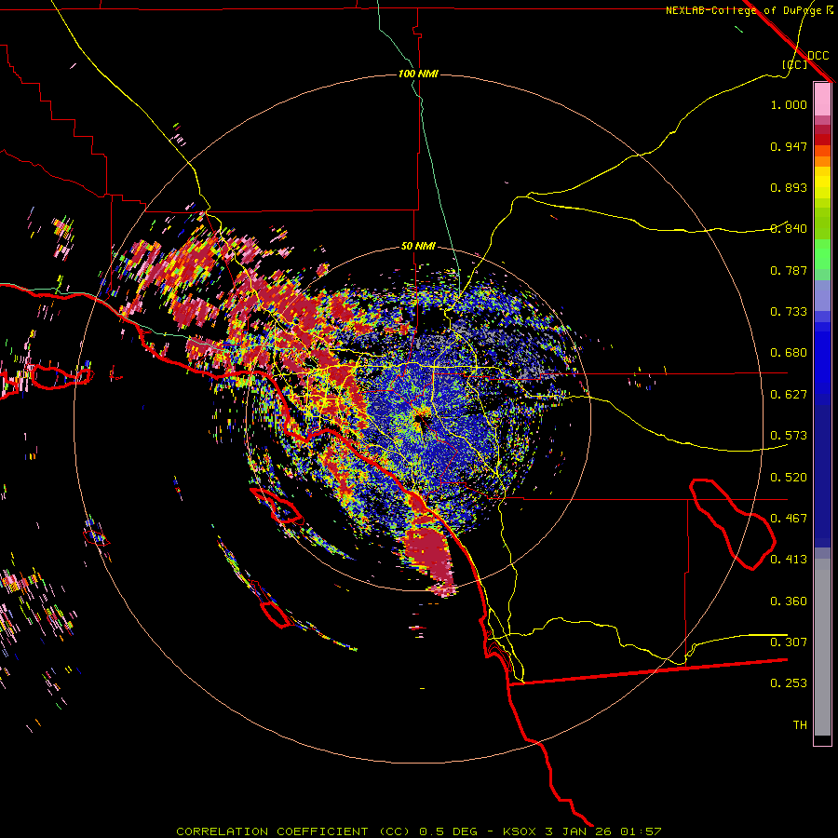The width and height of the screenshot is (838, 838).
Task: Select the 0.840 scale value
Action: click(789, 229)
